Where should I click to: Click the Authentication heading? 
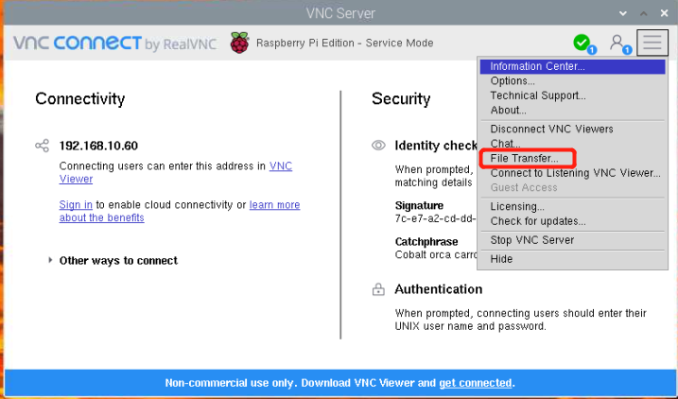click(439, 288)
